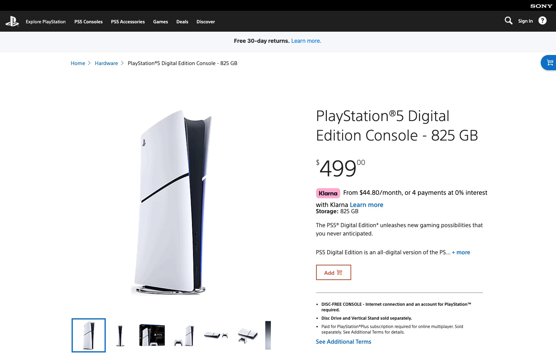
Task: Select the PS5 box packaging thumbnail
Action: pos(152,335)
